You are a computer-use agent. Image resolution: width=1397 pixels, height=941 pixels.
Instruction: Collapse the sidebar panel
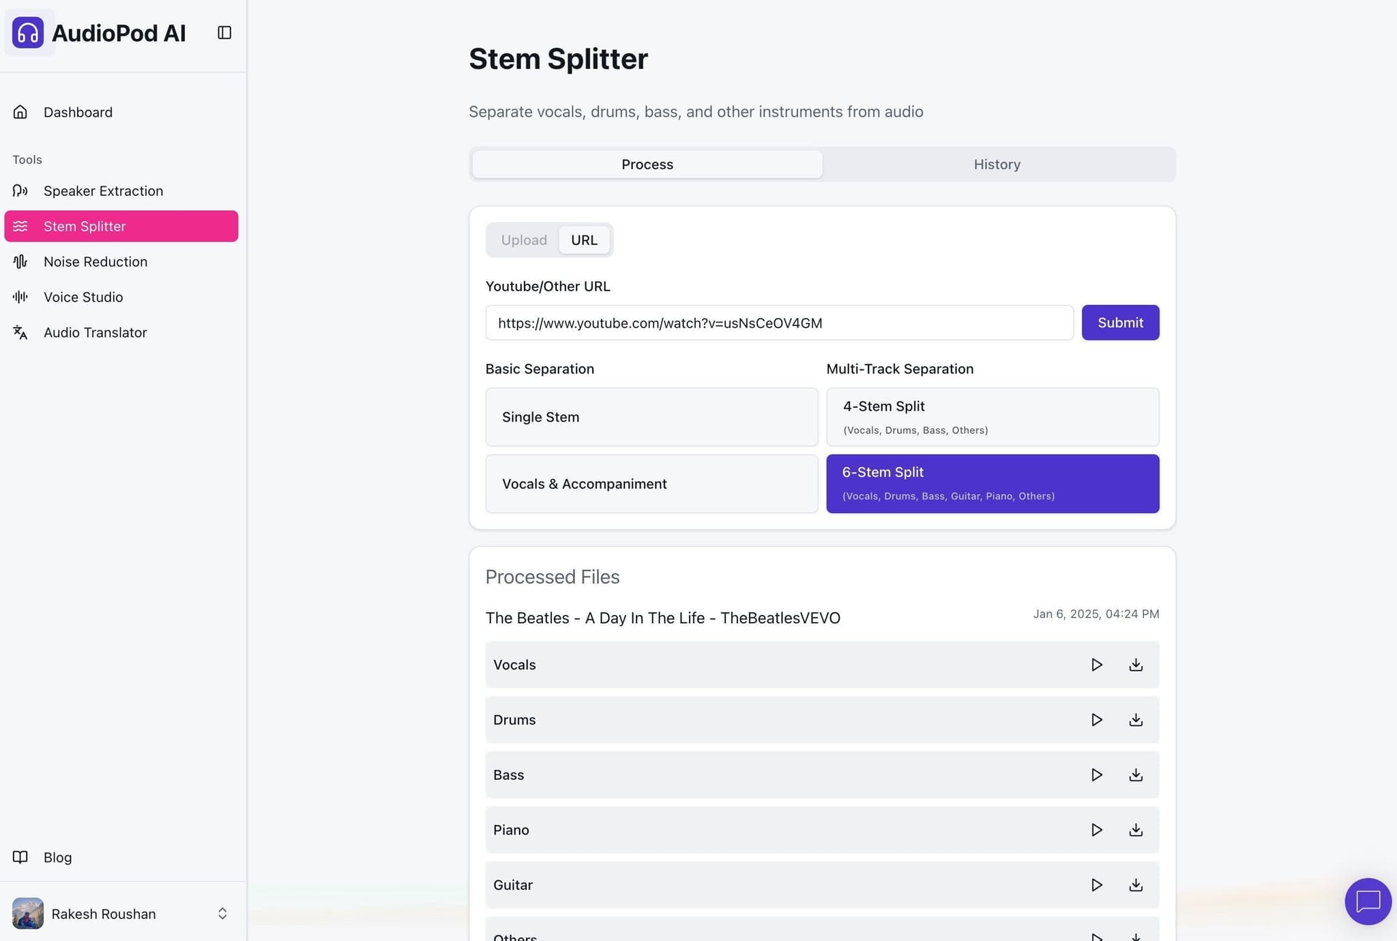[224, 32]
